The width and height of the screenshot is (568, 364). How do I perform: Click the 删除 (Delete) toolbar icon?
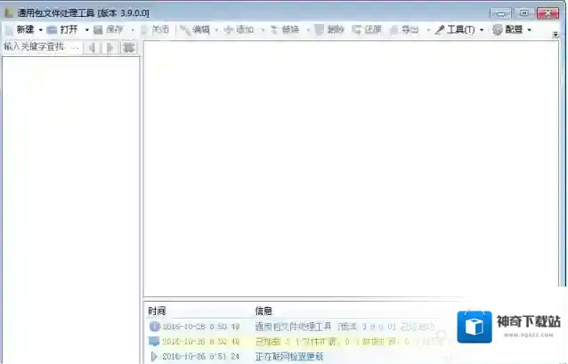click(x=329, y=29)
